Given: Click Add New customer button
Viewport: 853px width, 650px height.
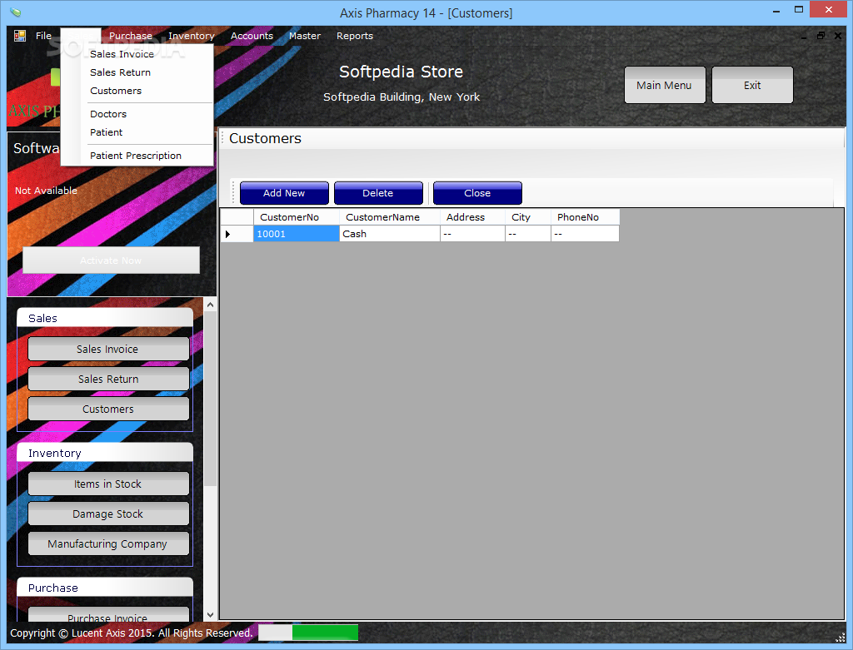Looking at the screenshot, I should click(284, 193).
